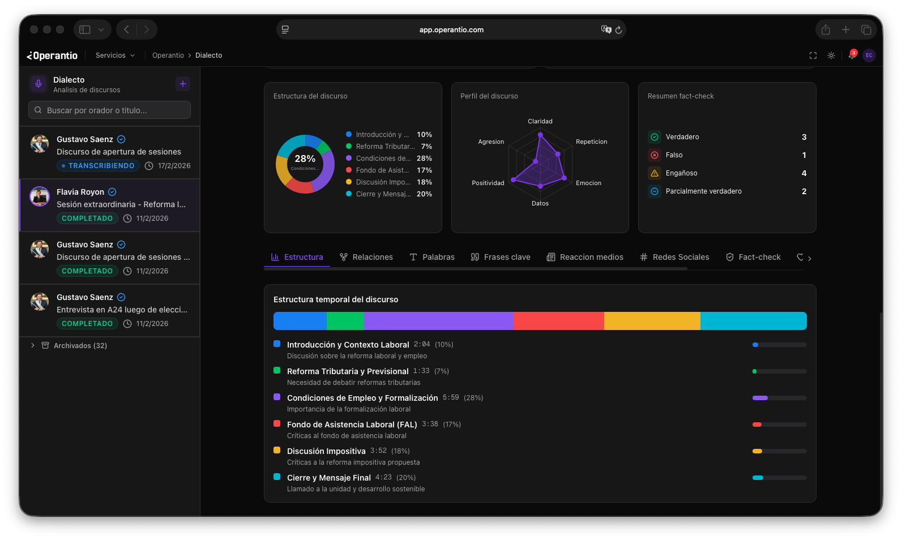Open the Servicios dropdown menu

tap(115, 55)
